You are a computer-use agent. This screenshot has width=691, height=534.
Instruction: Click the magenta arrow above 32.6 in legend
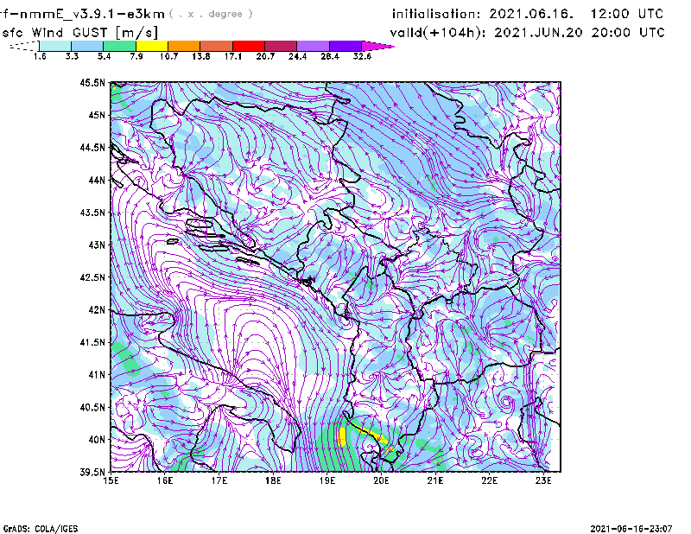tap(377, 46)
